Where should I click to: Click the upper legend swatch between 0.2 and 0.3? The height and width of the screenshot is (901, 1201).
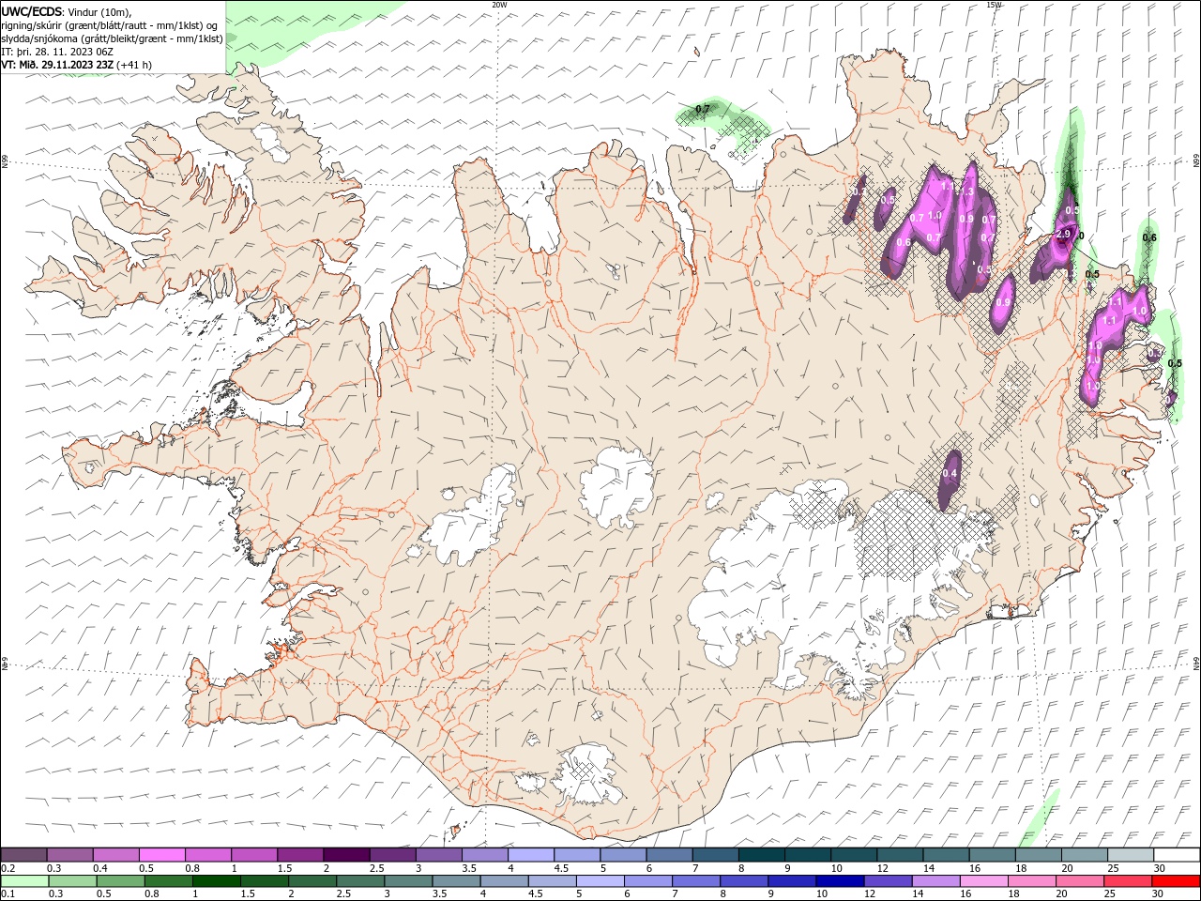[x=24, y=854]
